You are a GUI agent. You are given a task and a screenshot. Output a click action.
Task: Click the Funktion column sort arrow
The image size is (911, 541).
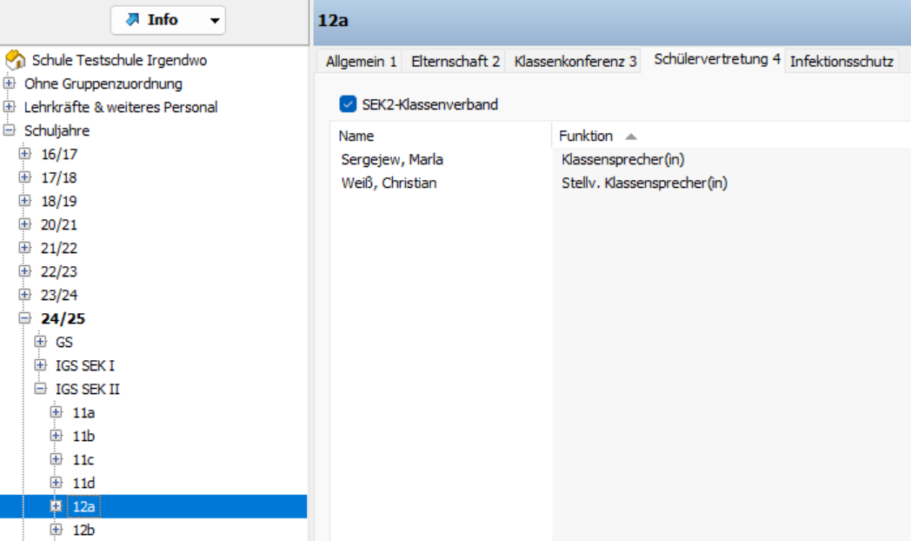(631, 137)
